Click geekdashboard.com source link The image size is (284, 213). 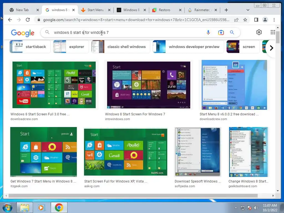tap(243, 186)
